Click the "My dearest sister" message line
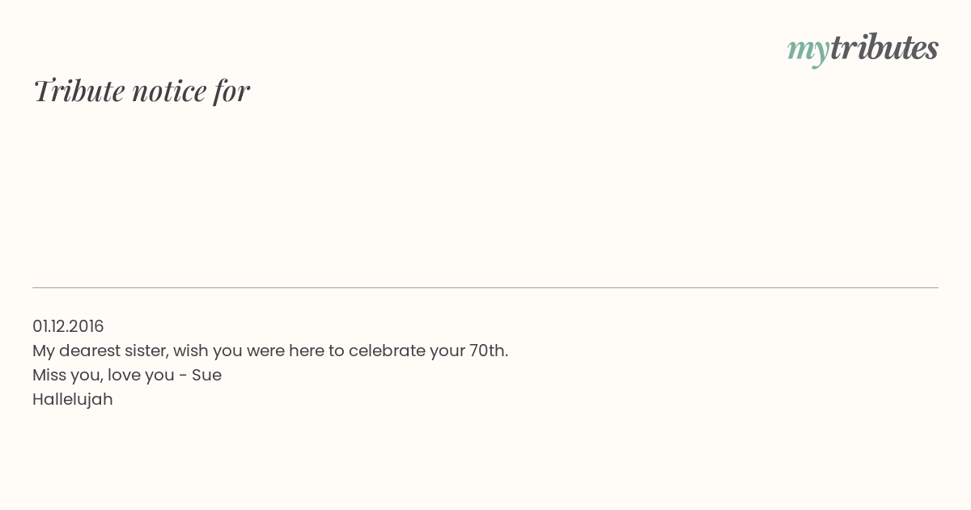Screen dimensions: 971x510 click(x=270, y=351)
